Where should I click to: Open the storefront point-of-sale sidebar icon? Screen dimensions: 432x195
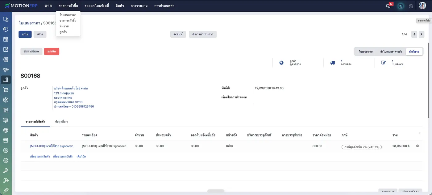pyautogui.click(x=6, y=140)
